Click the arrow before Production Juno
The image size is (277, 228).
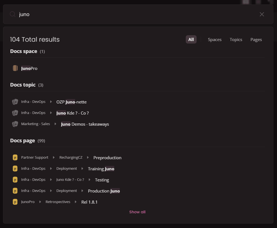(82, 191)
